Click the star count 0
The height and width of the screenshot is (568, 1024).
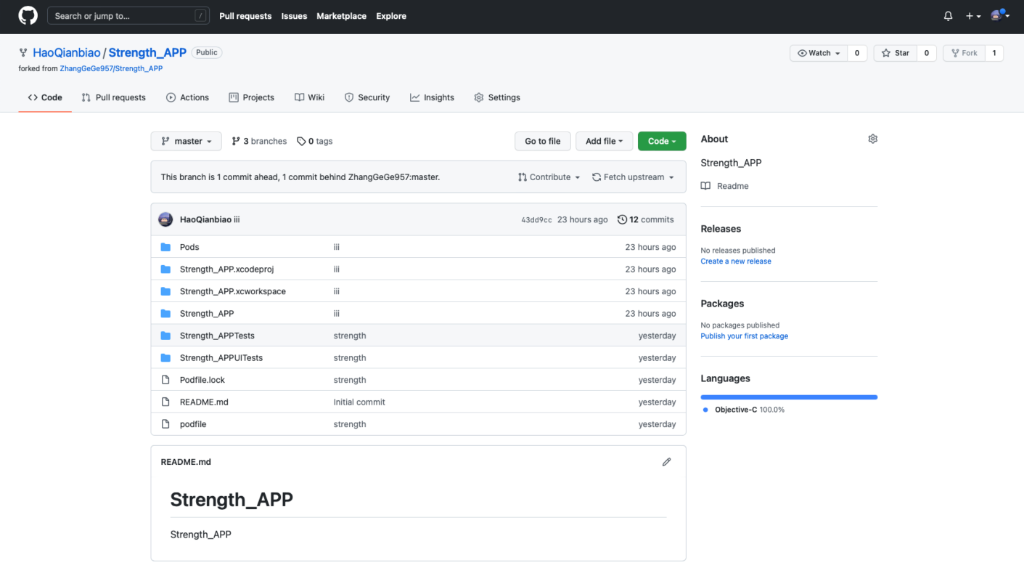[x=926, y=53]
